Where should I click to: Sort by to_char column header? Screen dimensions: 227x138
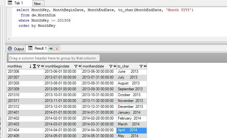tap(123, 66)
